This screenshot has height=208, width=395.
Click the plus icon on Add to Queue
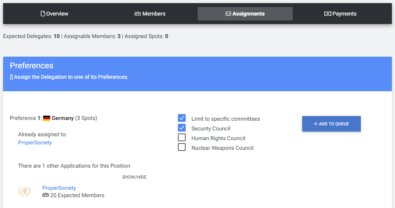[315, 124]
